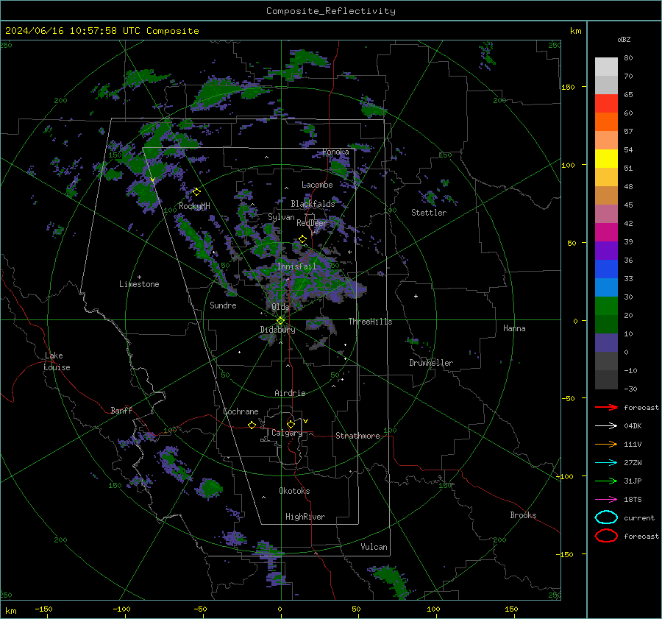Click the yellow diamond marker below Cochrane

(252, 425)
